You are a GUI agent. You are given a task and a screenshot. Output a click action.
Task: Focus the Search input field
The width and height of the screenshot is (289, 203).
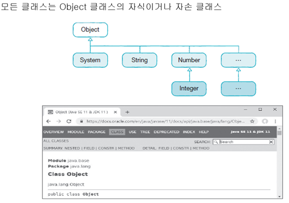coord(244,142)
